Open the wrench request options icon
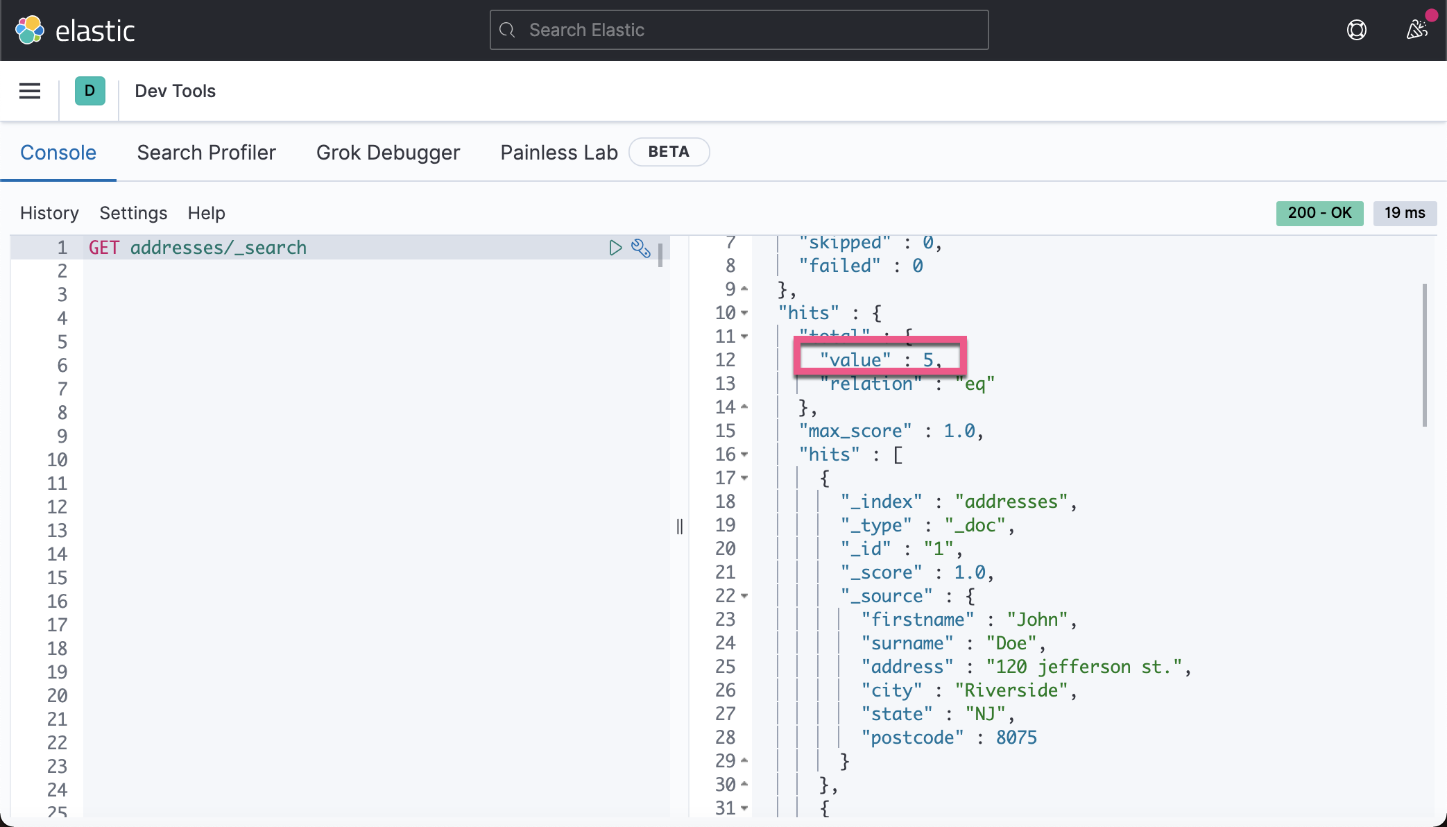The width and height of the screenshot is (1447, 827). (x=640, y=248)
